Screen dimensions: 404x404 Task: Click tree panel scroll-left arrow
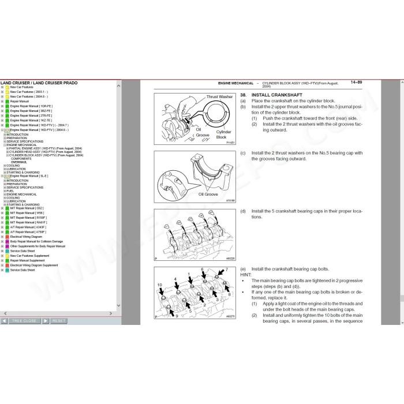click(x=5, y=313)
